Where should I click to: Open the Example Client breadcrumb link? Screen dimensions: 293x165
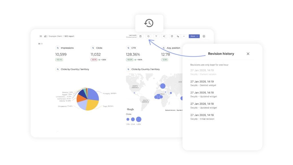(x=55, y=36)
